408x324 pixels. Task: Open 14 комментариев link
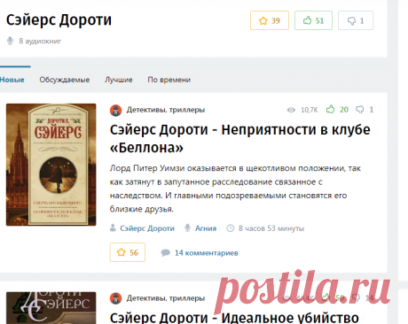(207, 253)
